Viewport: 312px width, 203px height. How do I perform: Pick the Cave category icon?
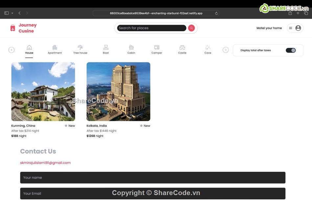pyautogui.click(x=208, y=48)
